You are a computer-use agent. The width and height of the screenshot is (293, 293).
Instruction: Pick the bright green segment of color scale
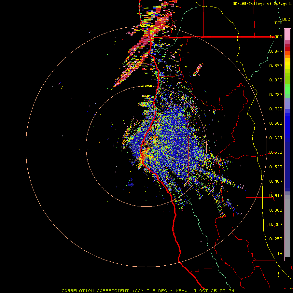(287, 89)
